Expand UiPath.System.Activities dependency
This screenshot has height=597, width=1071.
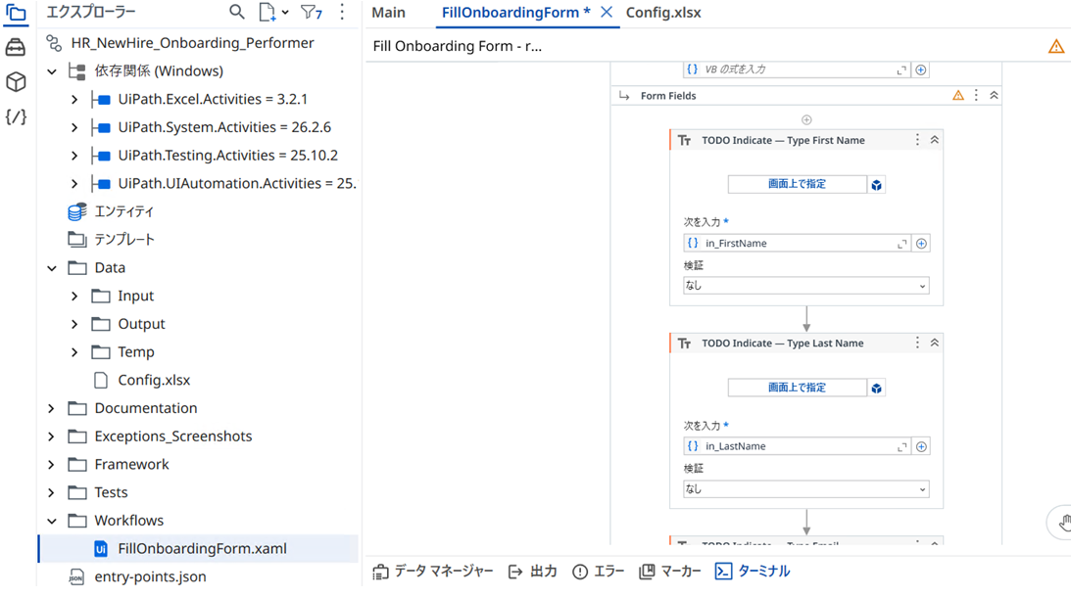pyautogui.click(x=74, y=127)
